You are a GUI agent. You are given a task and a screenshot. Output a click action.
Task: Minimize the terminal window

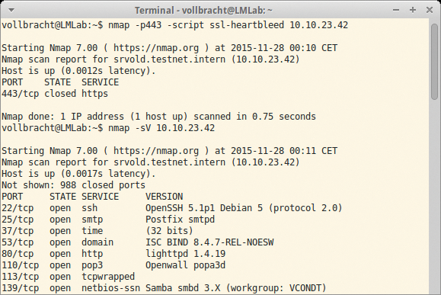pos(396,11)
